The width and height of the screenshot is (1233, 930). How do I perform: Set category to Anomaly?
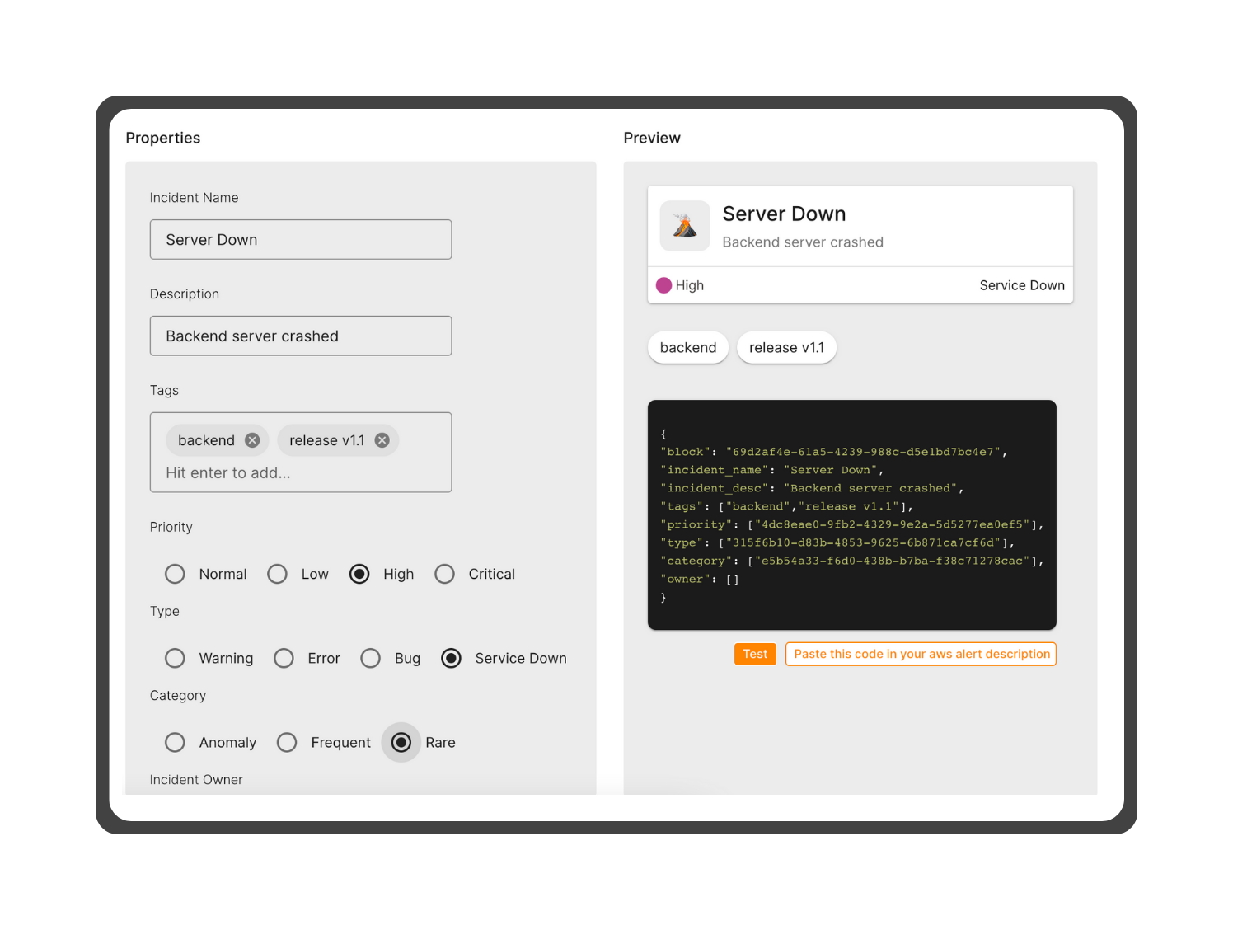pyautogui.click(x=175, y=742)
